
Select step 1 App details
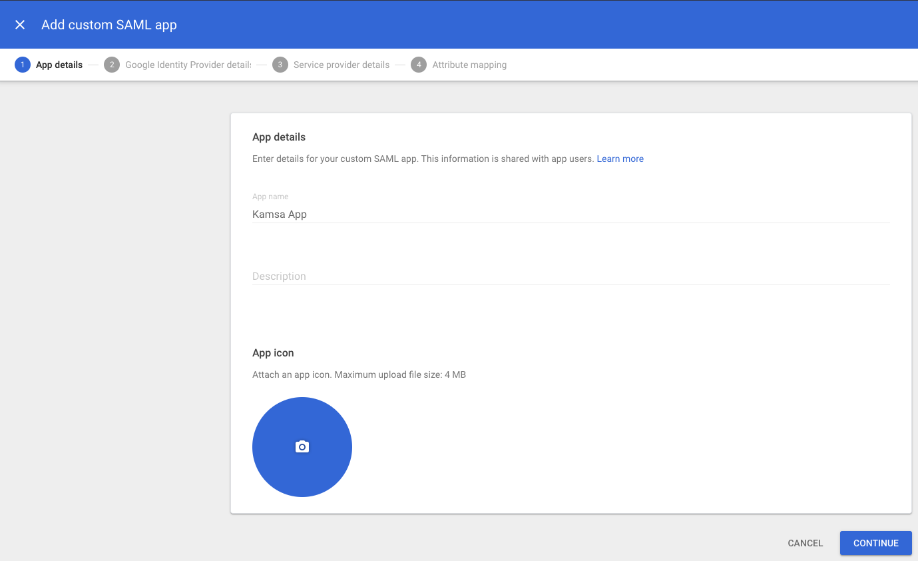tap(49, 65)
